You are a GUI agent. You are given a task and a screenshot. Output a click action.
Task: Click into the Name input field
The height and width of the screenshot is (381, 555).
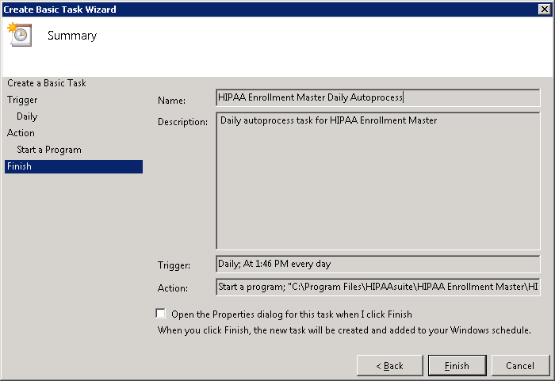tap(378, 97)
